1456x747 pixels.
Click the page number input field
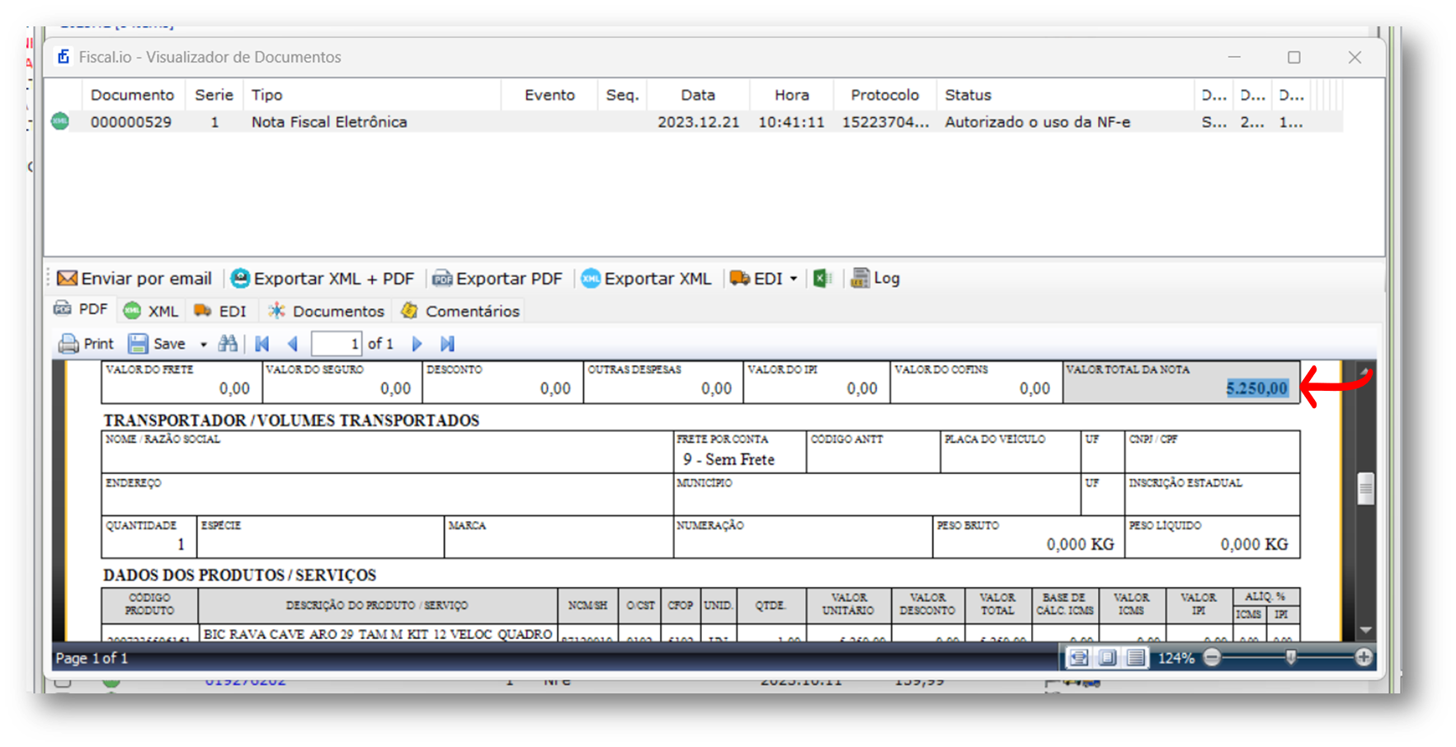tap(336, 344)
